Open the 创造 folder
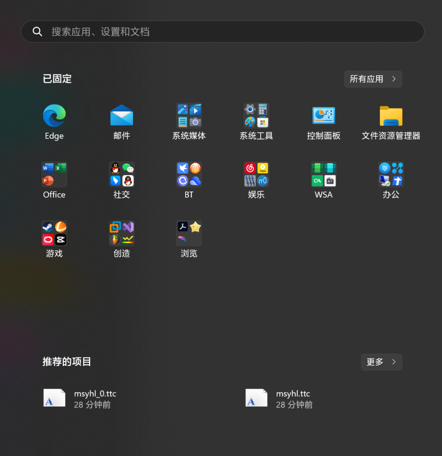 coord(121,239)
